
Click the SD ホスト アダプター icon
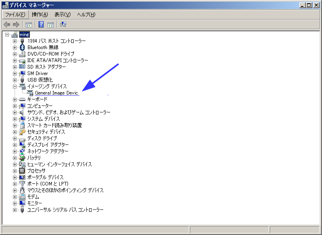click(22, 67)
